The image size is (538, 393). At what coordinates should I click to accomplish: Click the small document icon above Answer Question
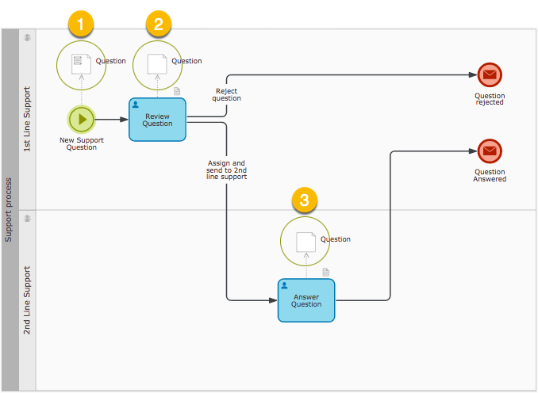(325, 272)
